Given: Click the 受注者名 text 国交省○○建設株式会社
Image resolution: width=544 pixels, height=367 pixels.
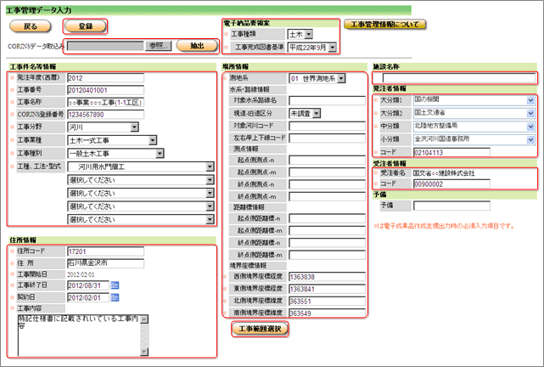Looking at the screenshot, I should [x=444, y=173].
